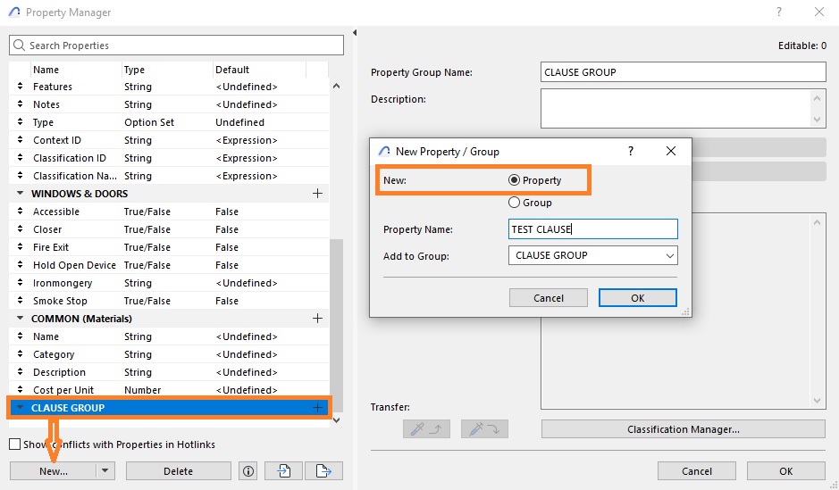Toggle Show Conflicts with Properties in Hotlinks
This screenshot has width=839, height=490.
point(15,444)
